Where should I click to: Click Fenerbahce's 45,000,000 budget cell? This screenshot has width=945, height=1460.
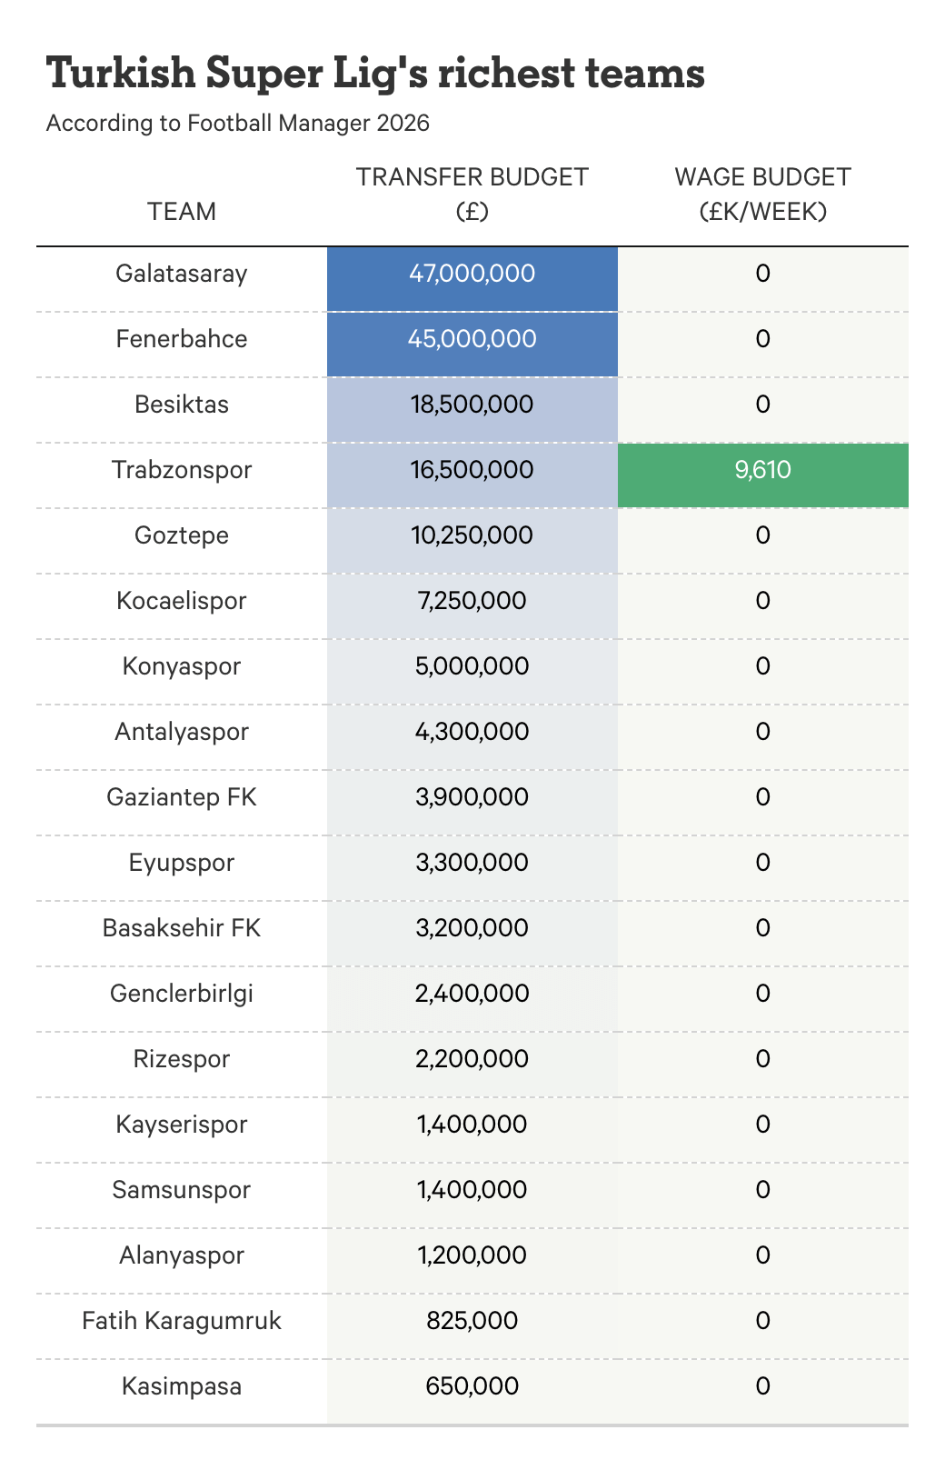point(472,339)
